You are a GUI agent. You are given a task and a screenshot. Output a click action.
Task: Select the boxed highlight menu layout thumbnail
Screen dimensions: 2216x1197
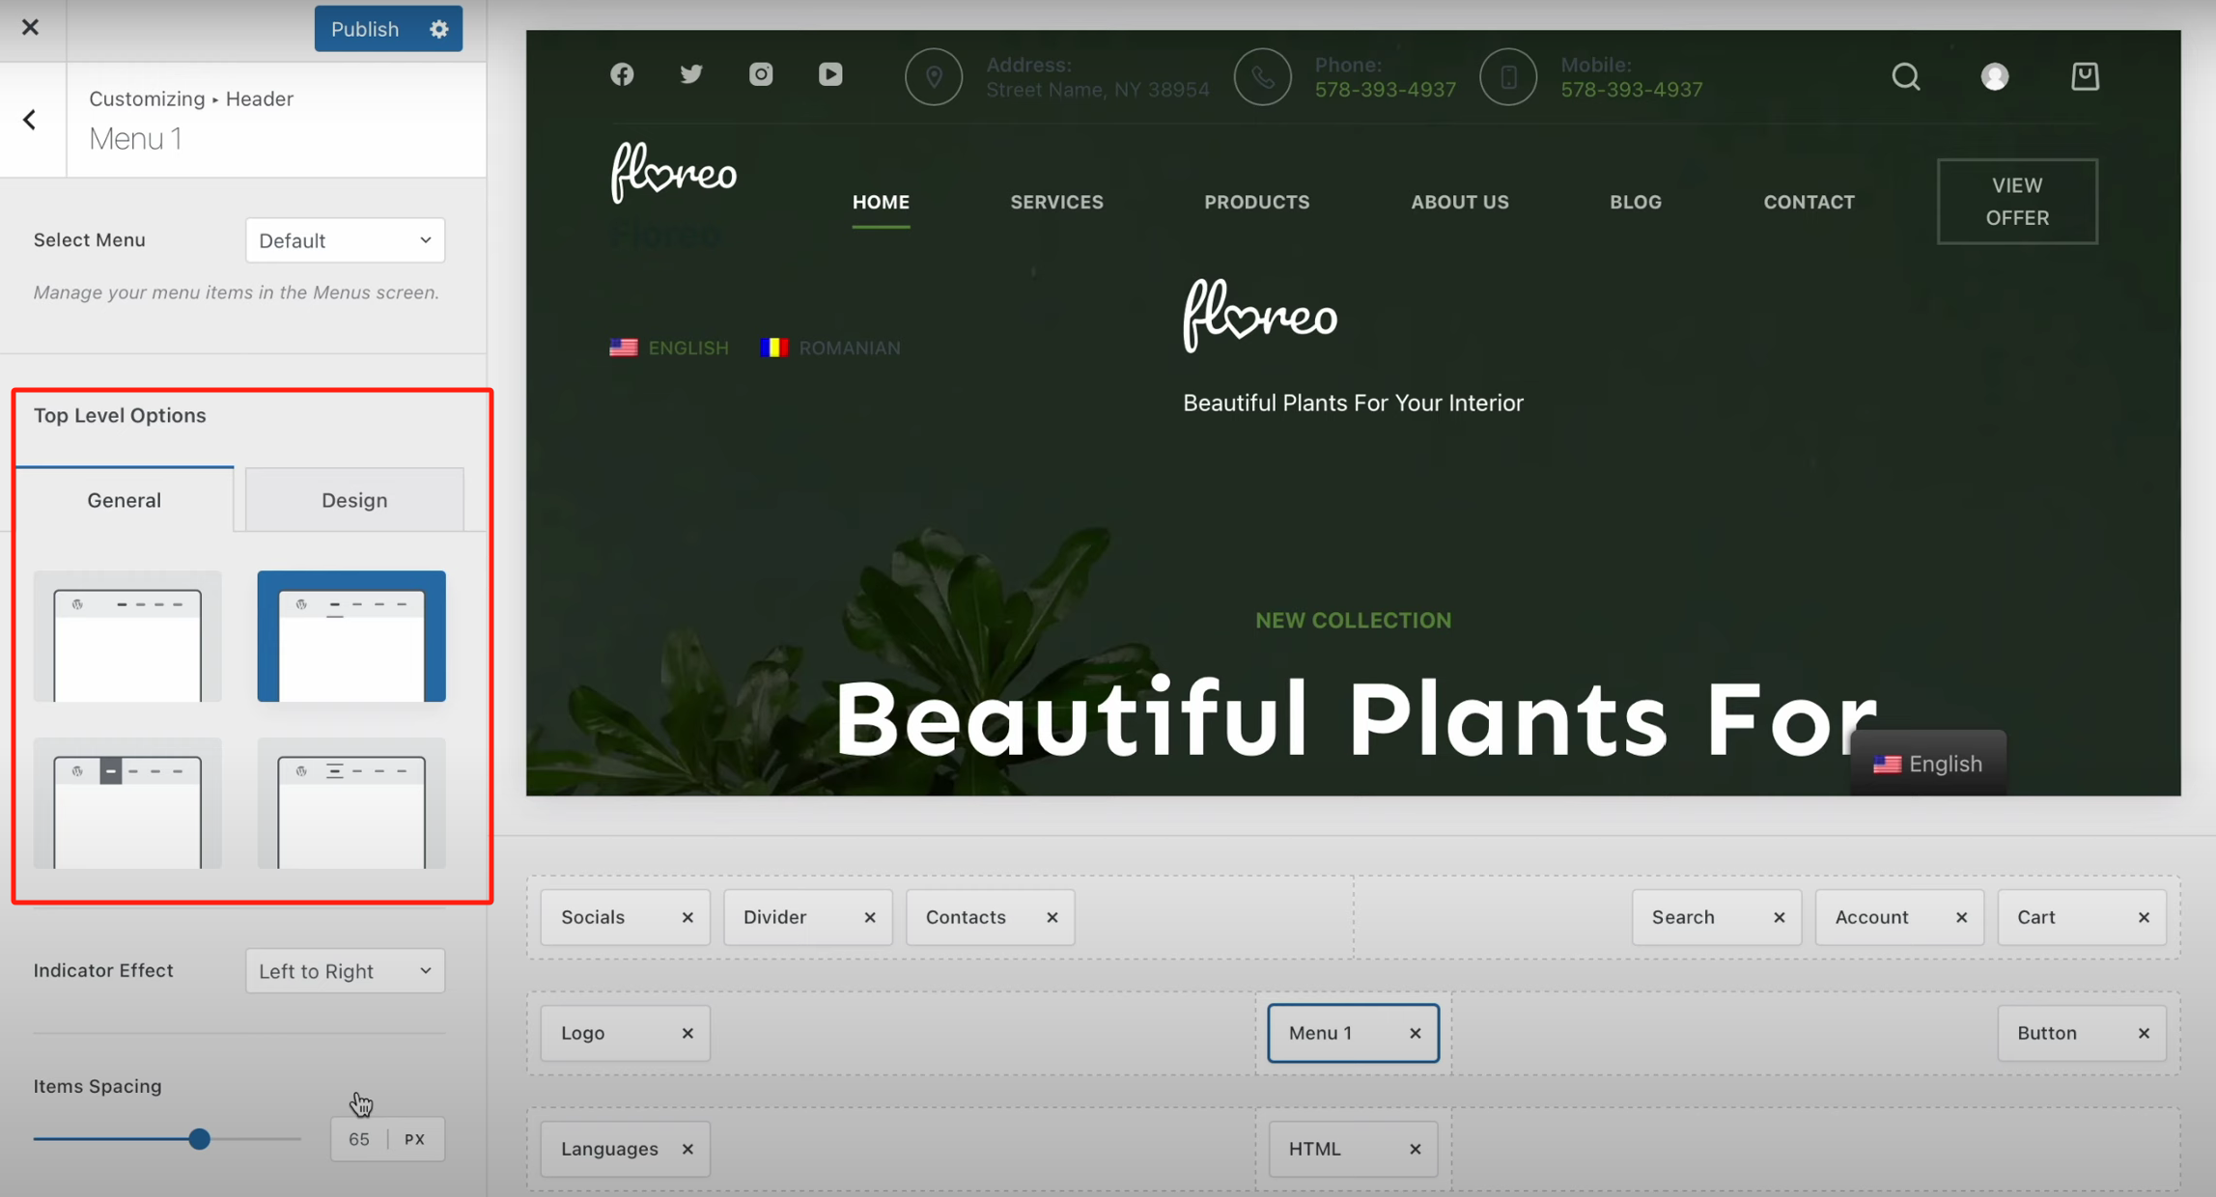tap(127, 803)
